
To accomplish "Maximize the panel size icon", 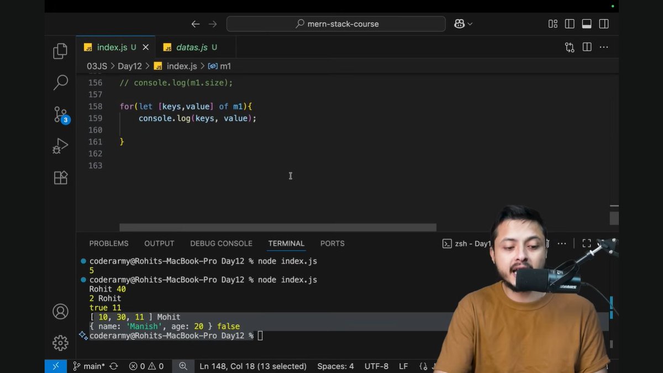I will click(587, 244).
